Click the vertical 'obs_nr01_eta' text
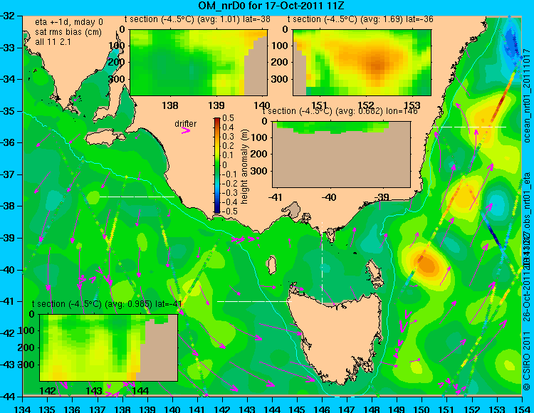This screenshot has height=413, width=534. 527,201
